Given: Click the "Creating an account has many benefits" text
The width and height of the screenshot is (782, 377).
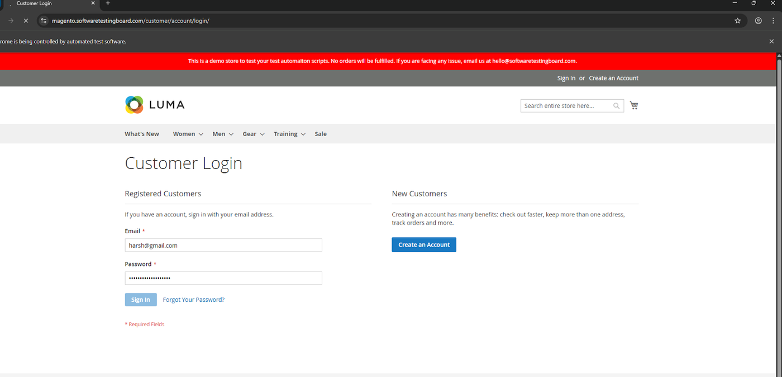Looking at the screenshot, I should coord(508,219).
